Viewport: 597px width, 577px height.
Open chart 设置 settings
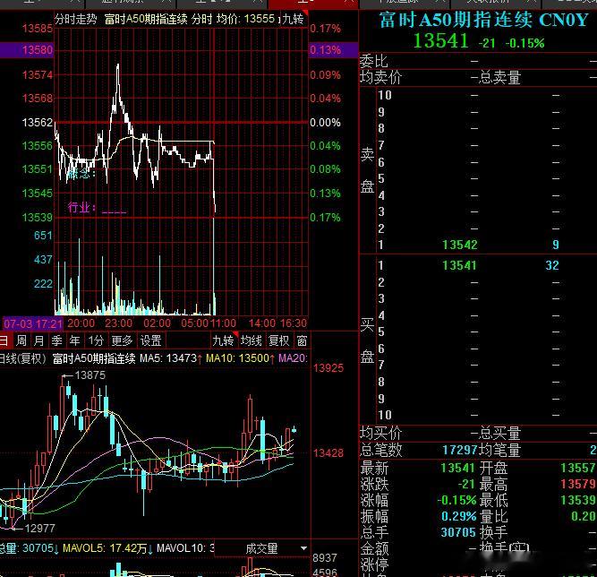[x=150, y=340]
